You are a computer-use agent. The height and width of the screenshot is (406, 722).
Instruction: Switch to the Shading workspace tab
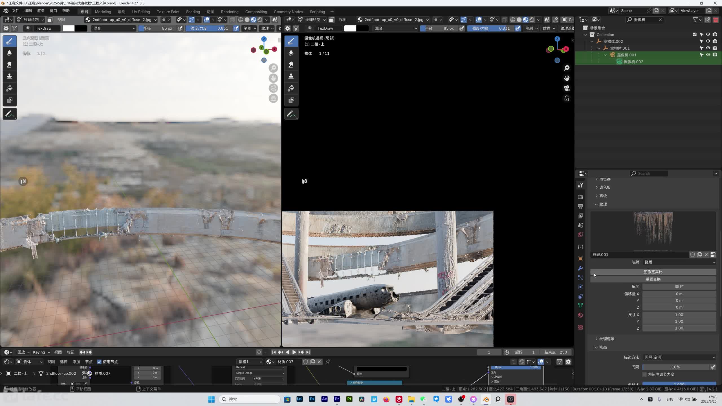[x=193, y=12]
